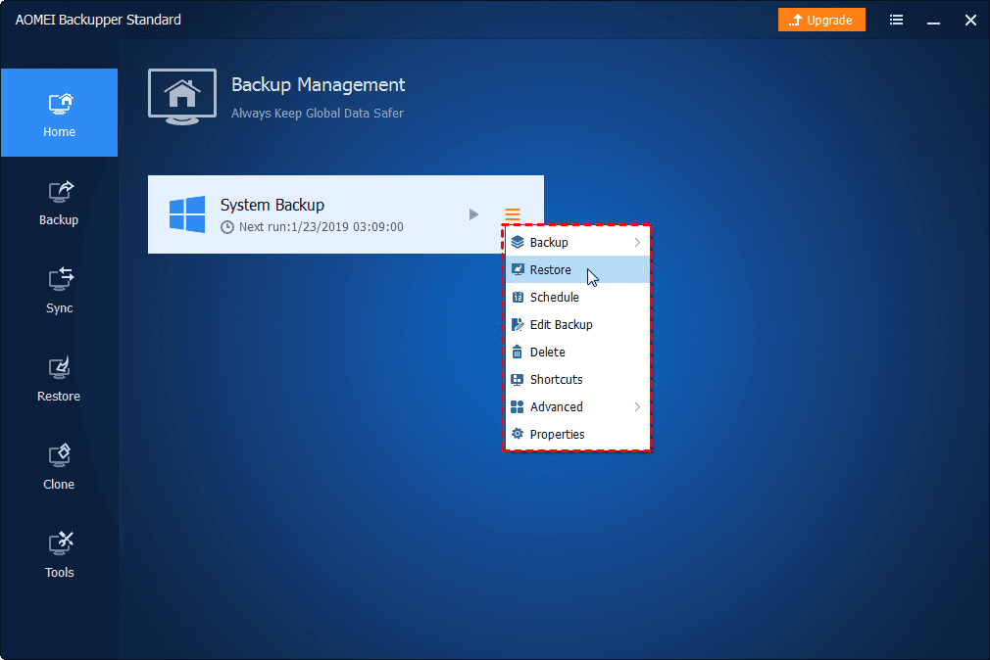990x660 pixels.
Task: Choose Schedule in the context menu
Action: click(555, 298)
